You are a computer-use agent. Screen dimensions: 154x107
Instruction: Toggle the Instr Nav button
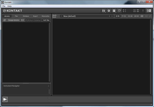[x=46, y=20]
